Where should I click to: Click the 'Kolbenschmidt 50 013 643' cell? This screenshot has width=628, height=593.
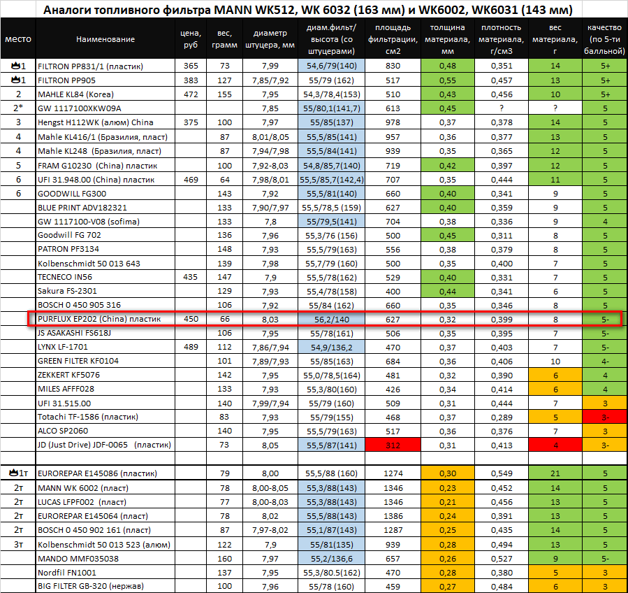click(105, 263)
